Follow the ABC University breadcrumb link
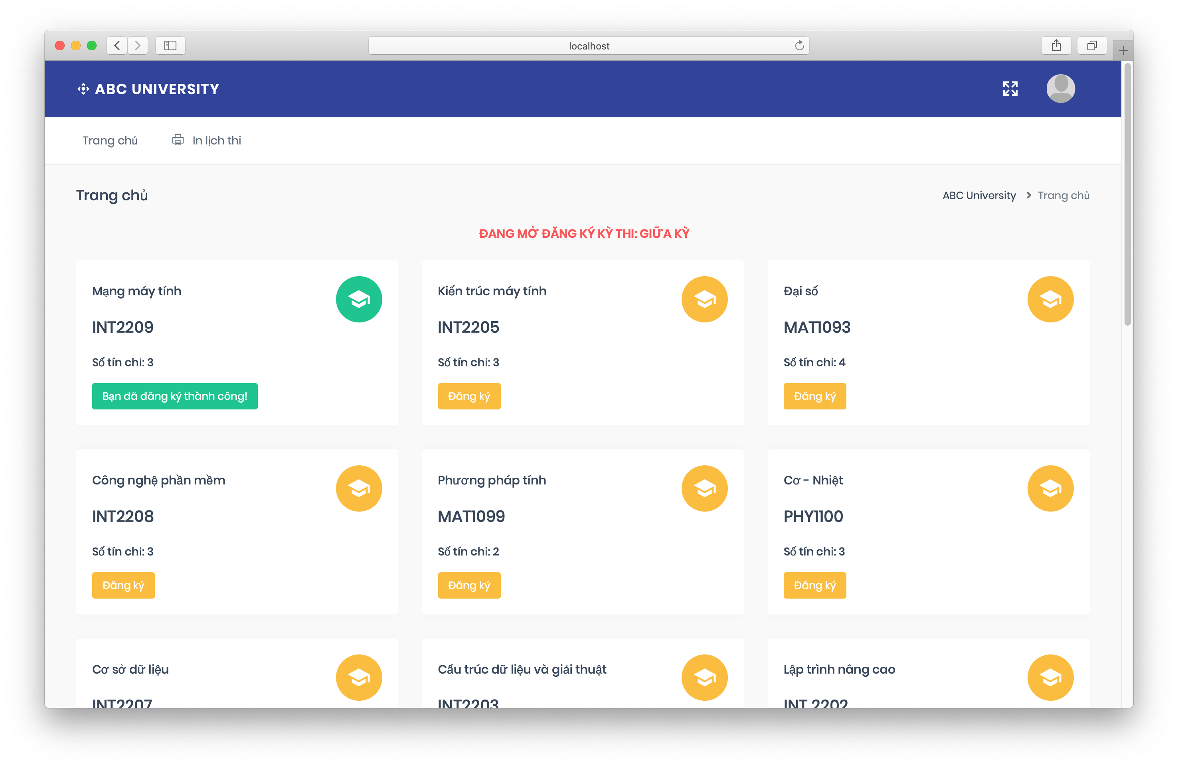This screenshot has width=1178, height=767. click(978, 196)
